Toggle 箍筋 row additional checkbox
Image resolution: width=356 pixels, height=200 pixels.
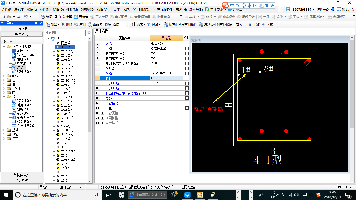(187, 73)
